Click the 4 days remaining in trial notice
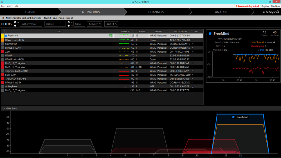 [x=247, y=6]
